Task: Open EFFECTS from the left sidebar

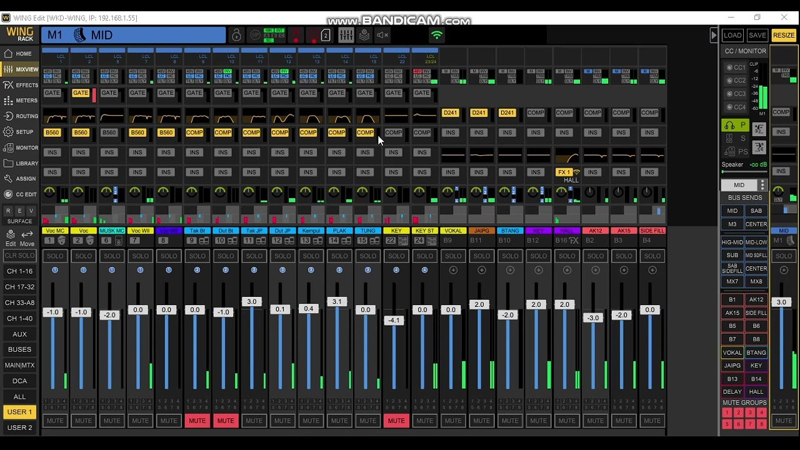Action: click(20, 85)
